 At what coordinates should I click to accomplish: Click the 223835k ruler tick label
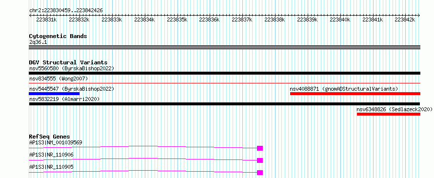pos(177,20)
